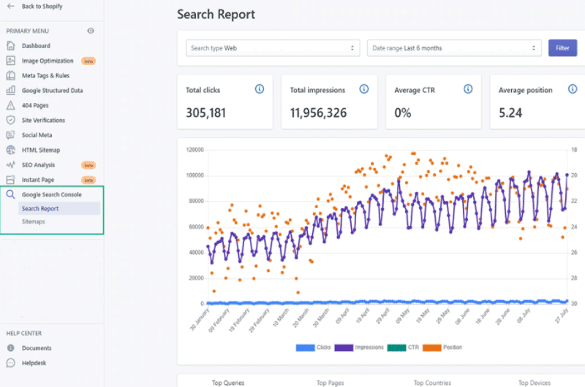This screenshot has width=585, height=387.
Task: Click the Site Verifications shield icon
Action: click(11, 120)
